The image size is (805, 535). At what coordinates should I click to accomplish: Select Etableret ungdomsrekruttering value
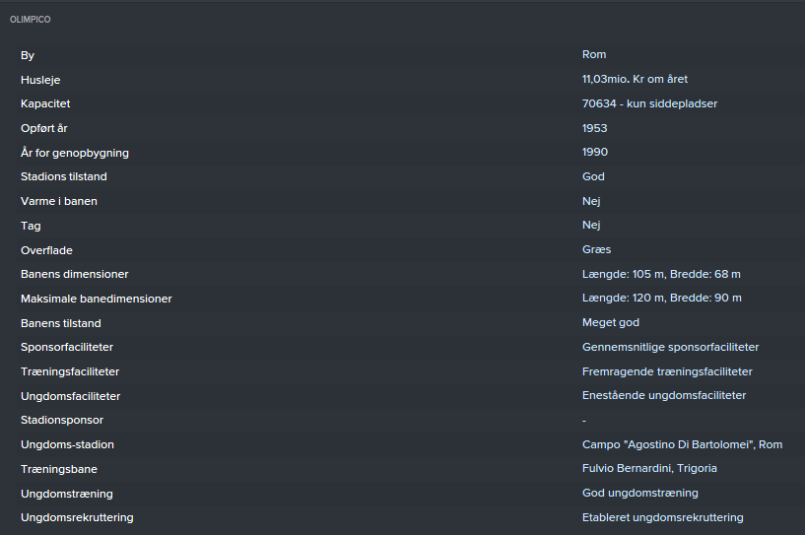[x=662, y=517]
